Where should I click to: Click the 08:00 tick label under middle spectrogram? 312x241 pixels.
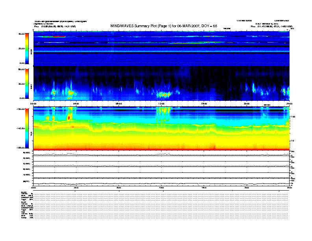tap(119, 104)
